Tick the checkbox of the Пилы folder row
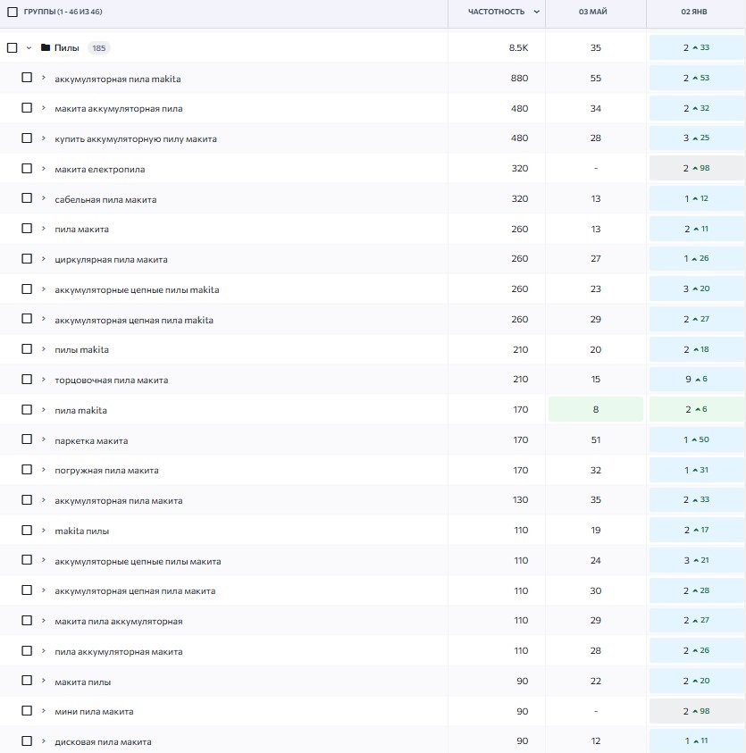The width and height of the screenshot is (746, 753). [13, 48]
